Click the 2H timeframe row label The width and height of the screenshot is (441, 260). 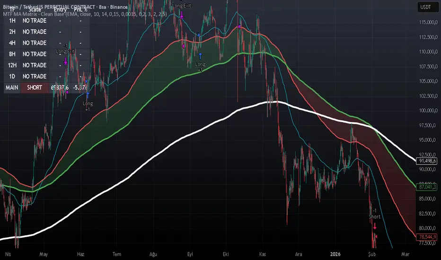click(12, 32)
